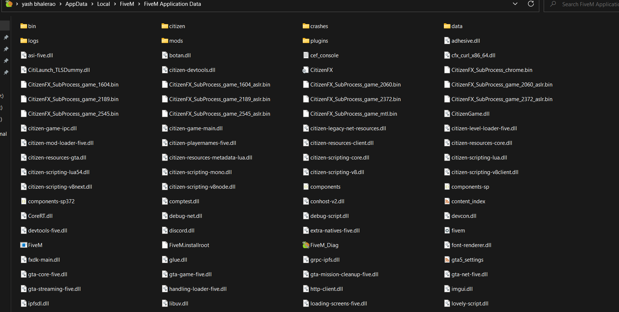
Task: Select the CitizenFX config file icon
Action: tap(306, 70)
